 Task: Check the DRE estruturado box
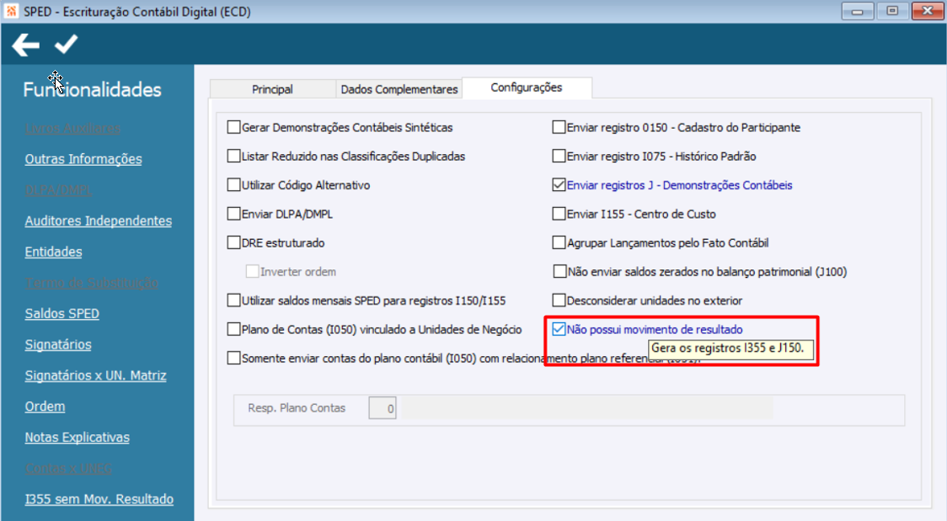coord(233,243)
